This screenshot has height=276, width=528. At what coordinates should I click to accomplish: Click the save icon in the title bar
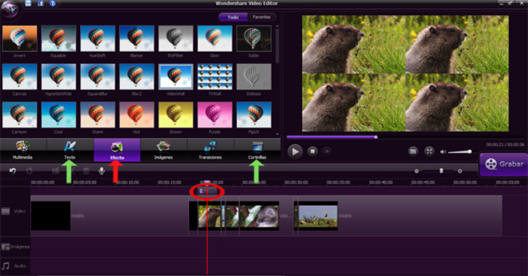29,3
